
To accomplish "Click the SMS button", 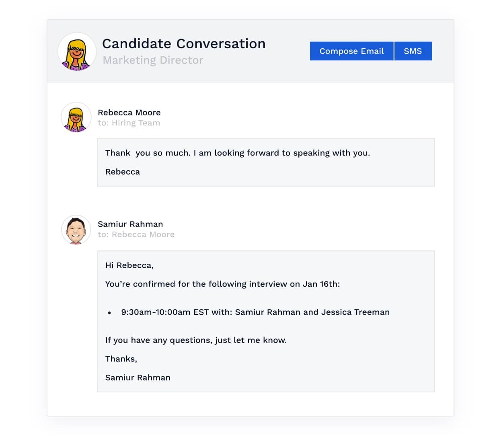I will click(413, 51).
